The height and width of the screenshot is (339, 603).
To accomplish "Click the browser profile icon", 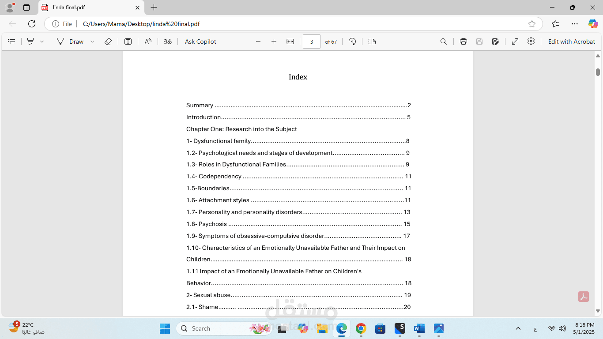I will 10,8.
